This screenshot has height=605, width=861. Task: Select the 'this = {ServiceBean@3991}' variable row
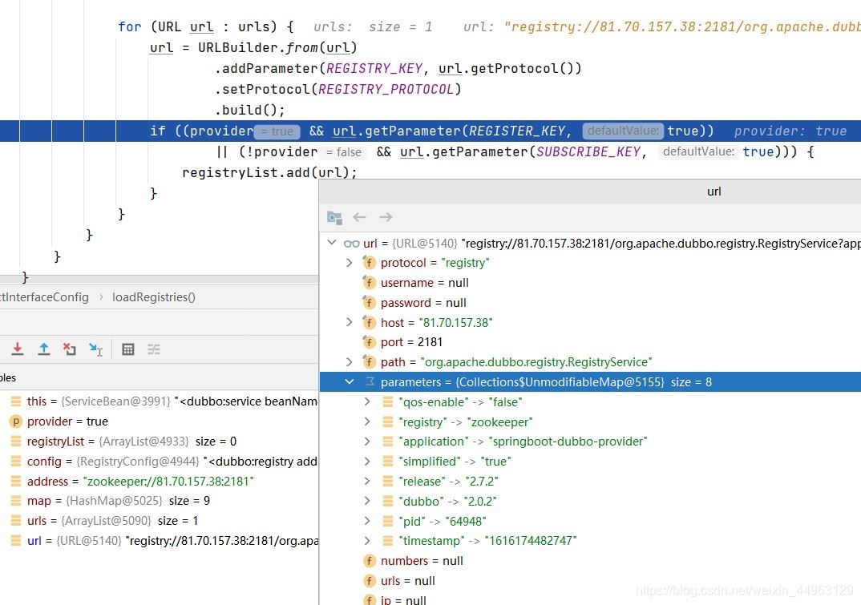click(160, 401)
